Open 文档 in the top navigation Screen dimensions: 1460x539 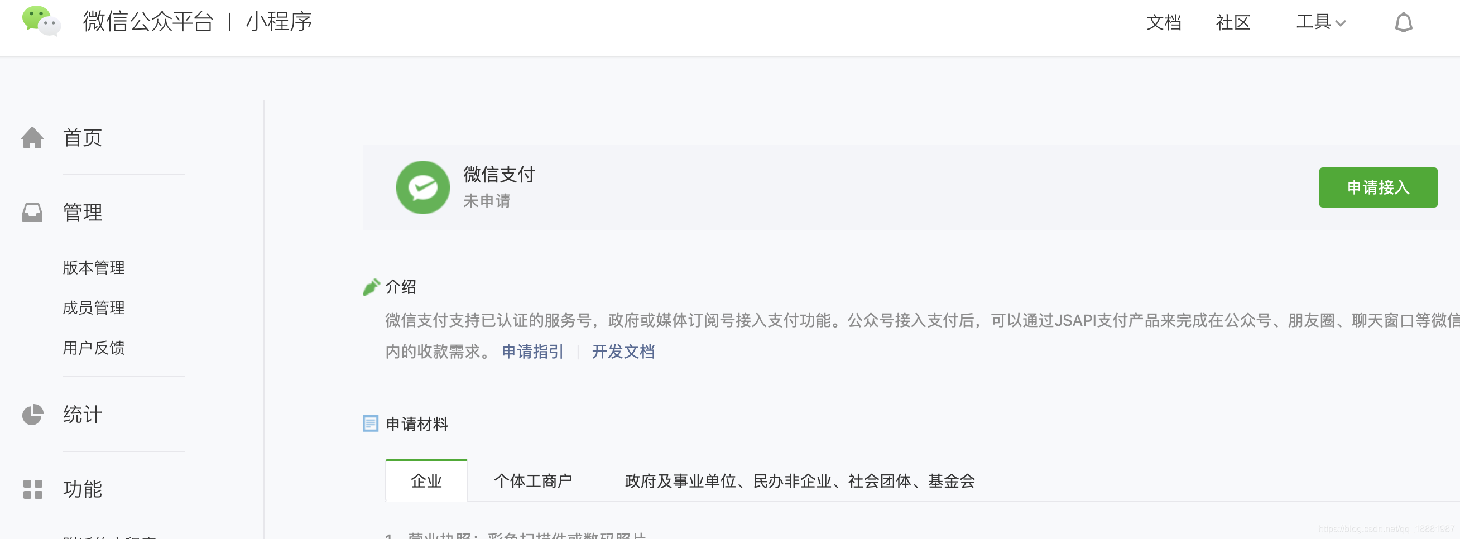pyautogui.click(x=1164, y=23)
